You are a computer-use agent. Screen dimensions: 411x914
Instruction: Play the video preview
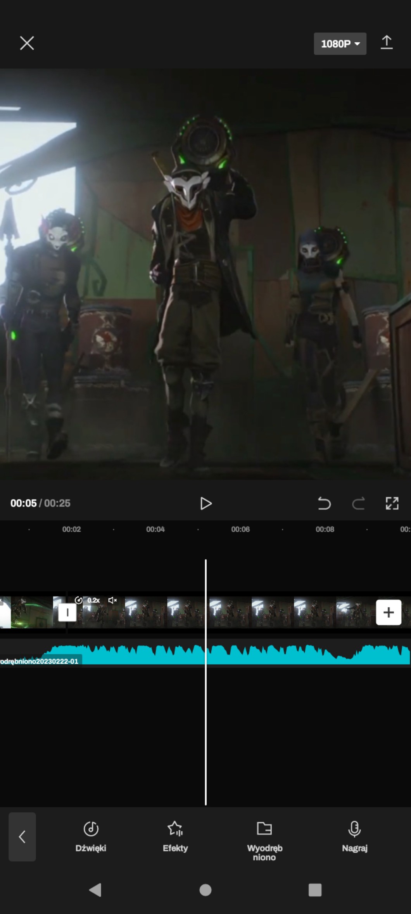tap(205, 503)
